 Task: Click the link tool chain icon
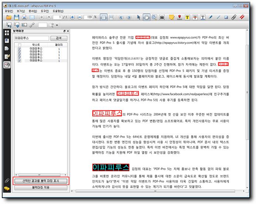coord(32,25)
